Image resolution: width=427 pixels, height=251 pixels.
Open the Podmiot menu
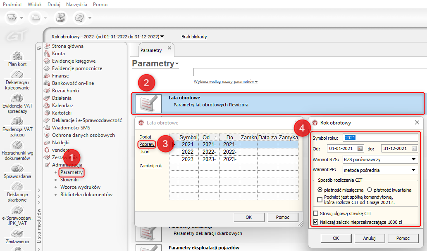12,5
